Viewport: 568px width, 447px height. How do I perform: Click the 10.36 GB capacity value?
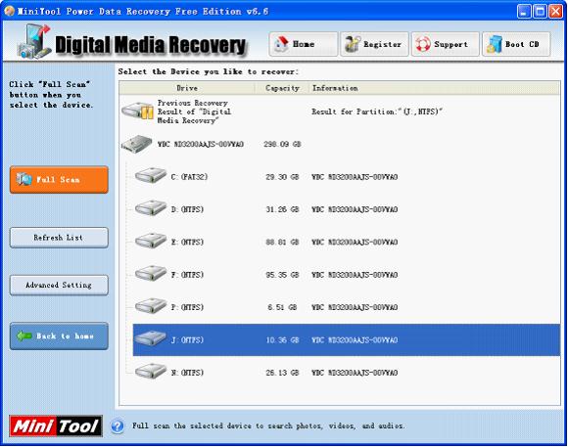pos(282,339)
